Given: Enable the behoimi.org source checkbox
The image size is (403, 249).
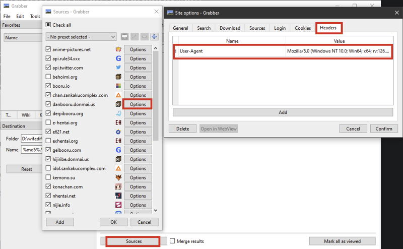Looking at the screenshot, I should 48,77.
